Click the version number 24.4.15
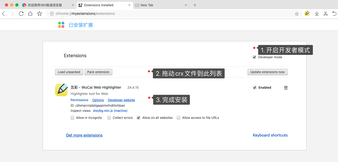 point(133,88)
